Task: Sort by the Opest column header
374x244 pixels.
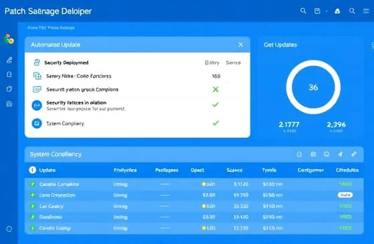Action: (x=197, y=170)
